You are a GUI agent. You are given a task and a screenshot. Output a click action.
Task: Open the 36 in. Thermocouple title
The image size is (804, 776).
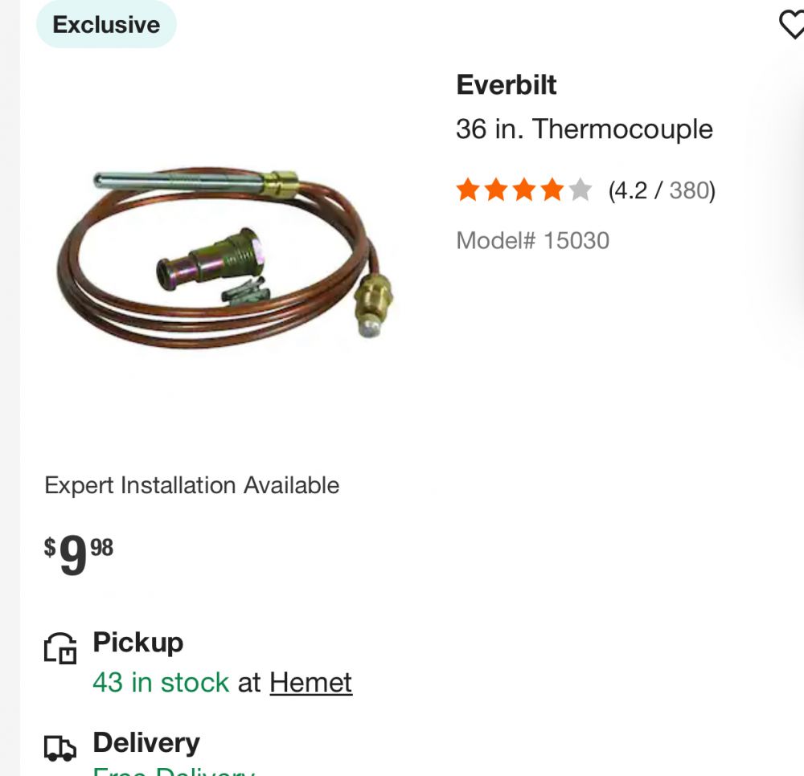(584, 129)
